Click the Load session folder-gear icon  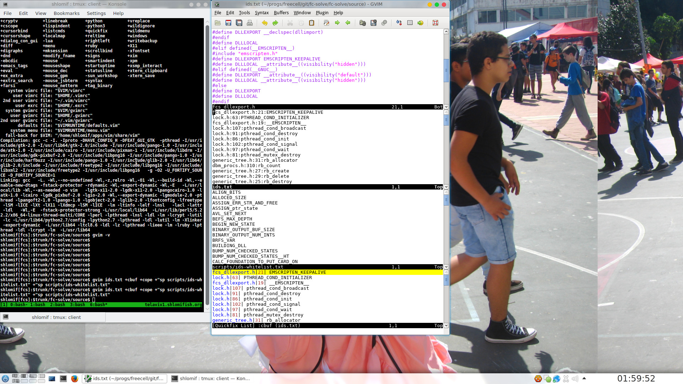(363, 23)
